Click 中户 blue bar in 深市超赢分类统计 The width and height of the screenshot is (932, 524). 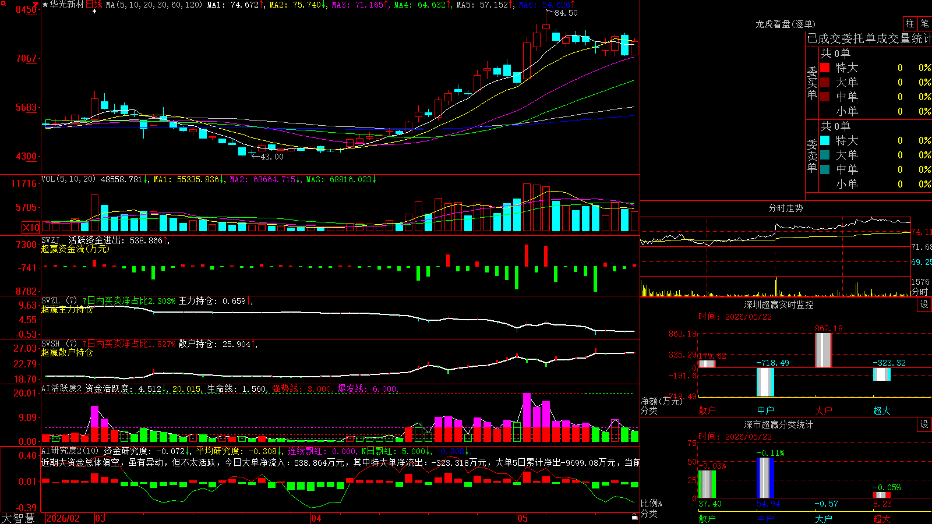pyautogui.click(x=765, y=477)
